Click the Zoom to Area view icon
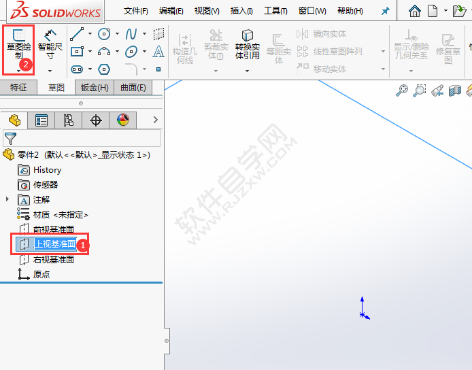The image size is (472, 370). coord(420,90)
